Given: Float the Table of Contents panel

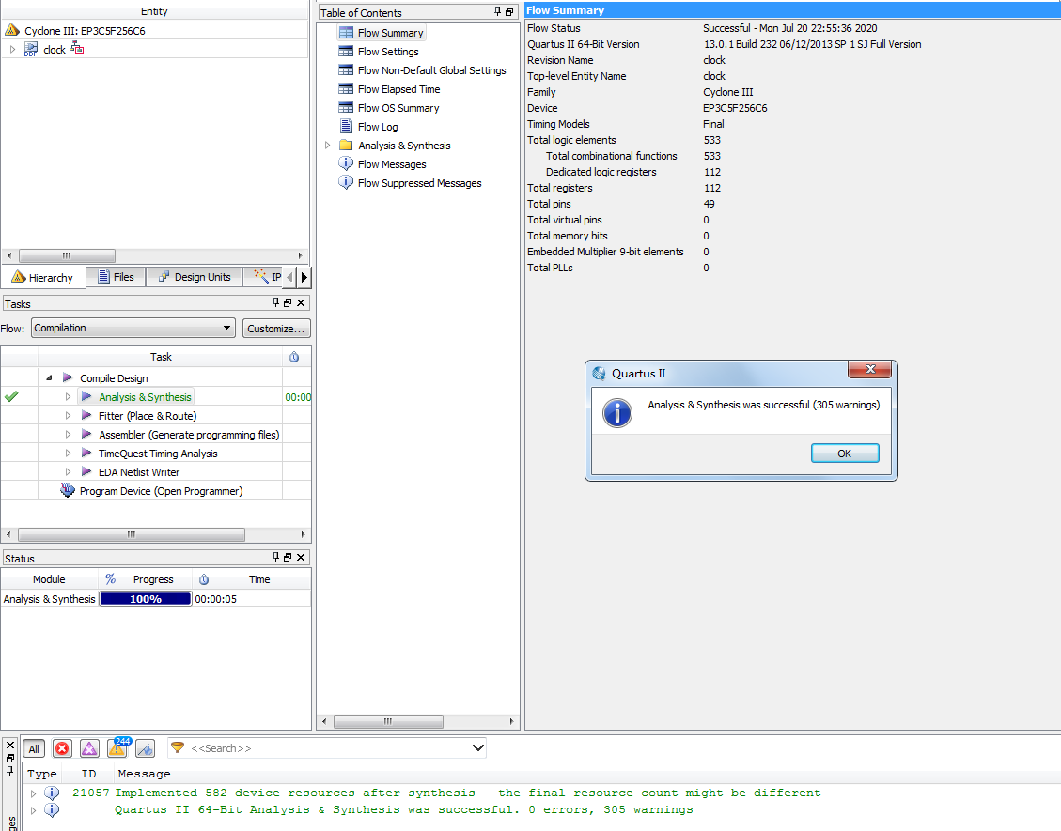Looking at the screenshot, I should pos(509,11).
